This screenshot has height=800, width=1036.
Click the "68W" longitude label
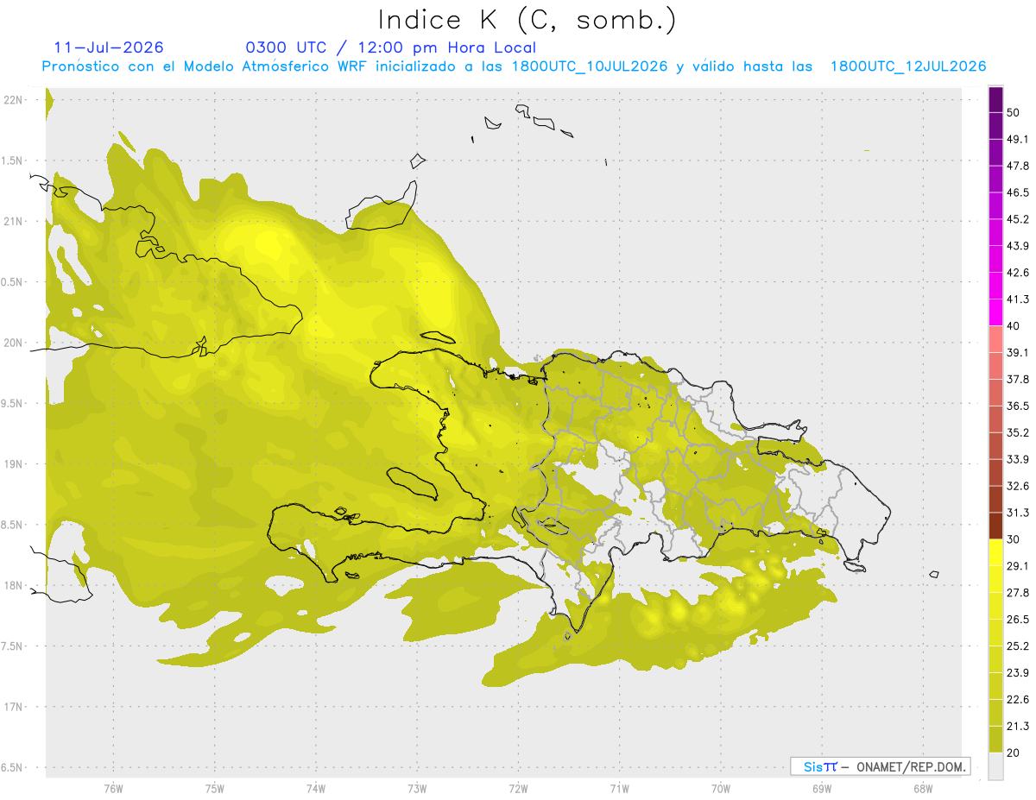point(923,788)
